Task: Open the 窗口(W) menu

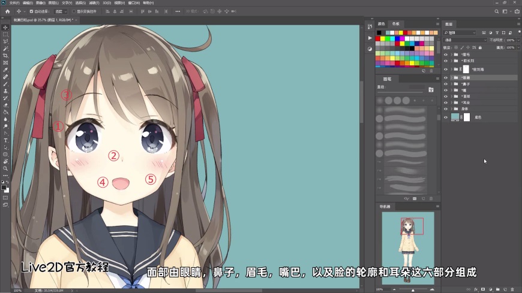Action: tap(134, 2)
